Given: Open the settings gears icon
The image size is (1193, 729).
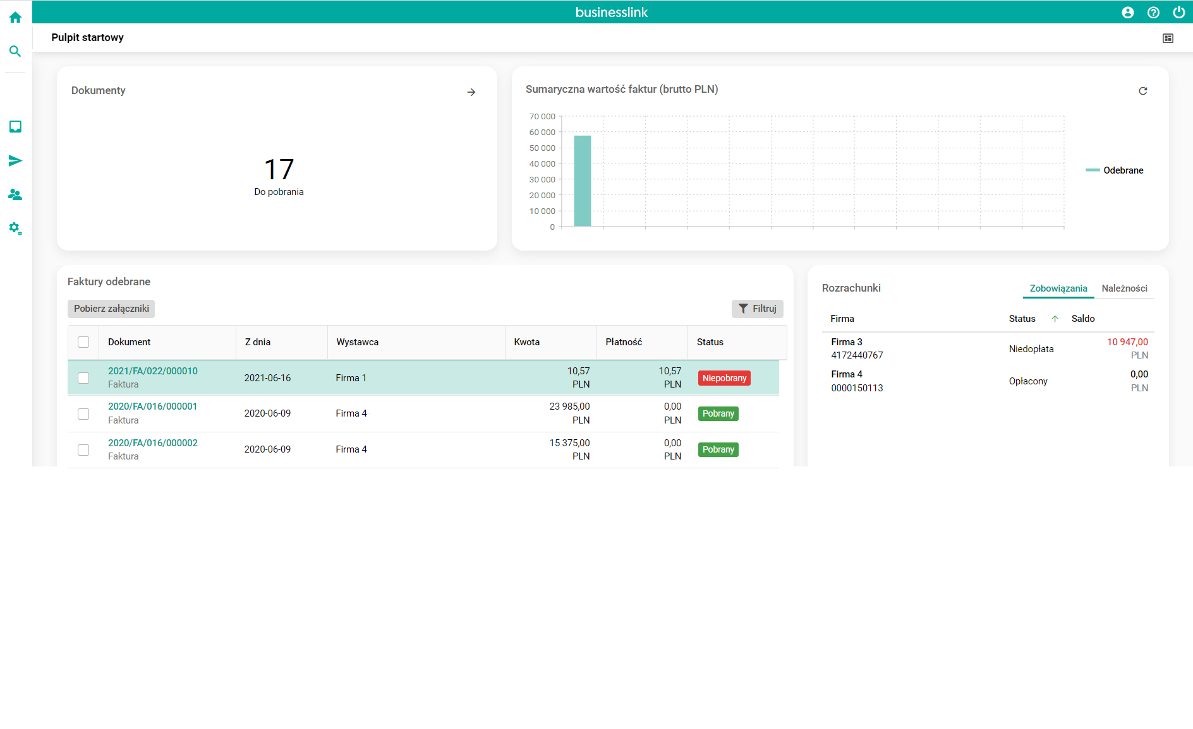Looking at the screenshot, I should click(15, 228).
